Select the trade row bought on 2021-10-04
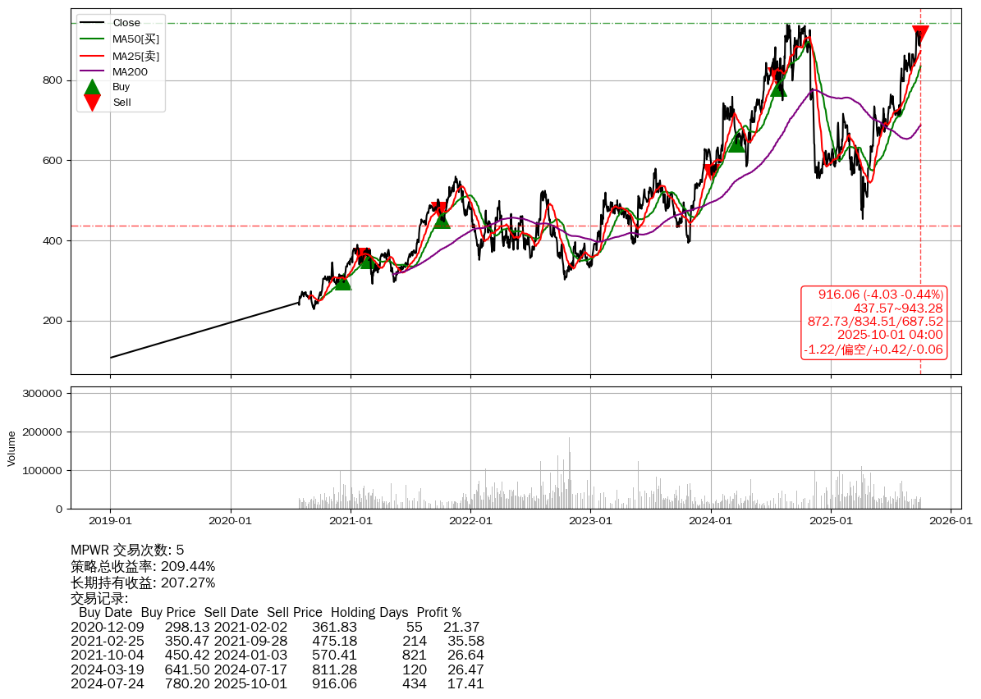981x699 pixels. coord(277,655)
